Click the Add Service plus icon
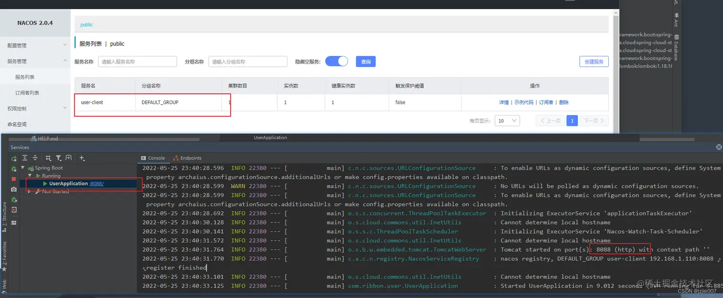Screen dimensions: 723x298 tap(82, 158)
